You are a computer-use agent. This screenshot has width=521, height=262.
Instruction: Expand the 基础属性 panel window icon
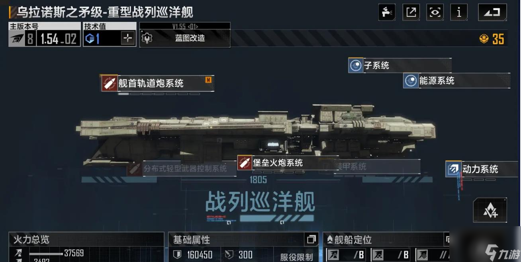click(x=311, y=239)
